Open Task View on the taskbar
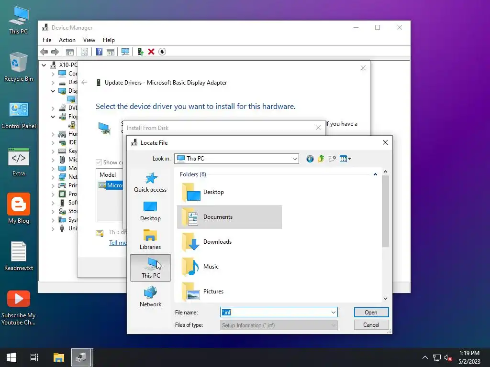The height and width of the screenshot is (367, 490). (x=34, y=357)
